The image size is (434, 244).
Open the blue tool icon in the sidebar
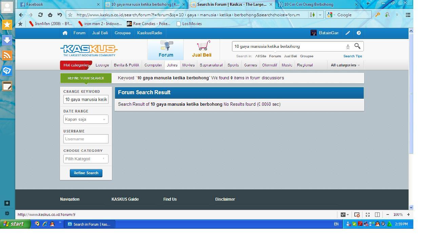[x=7, y=70]
